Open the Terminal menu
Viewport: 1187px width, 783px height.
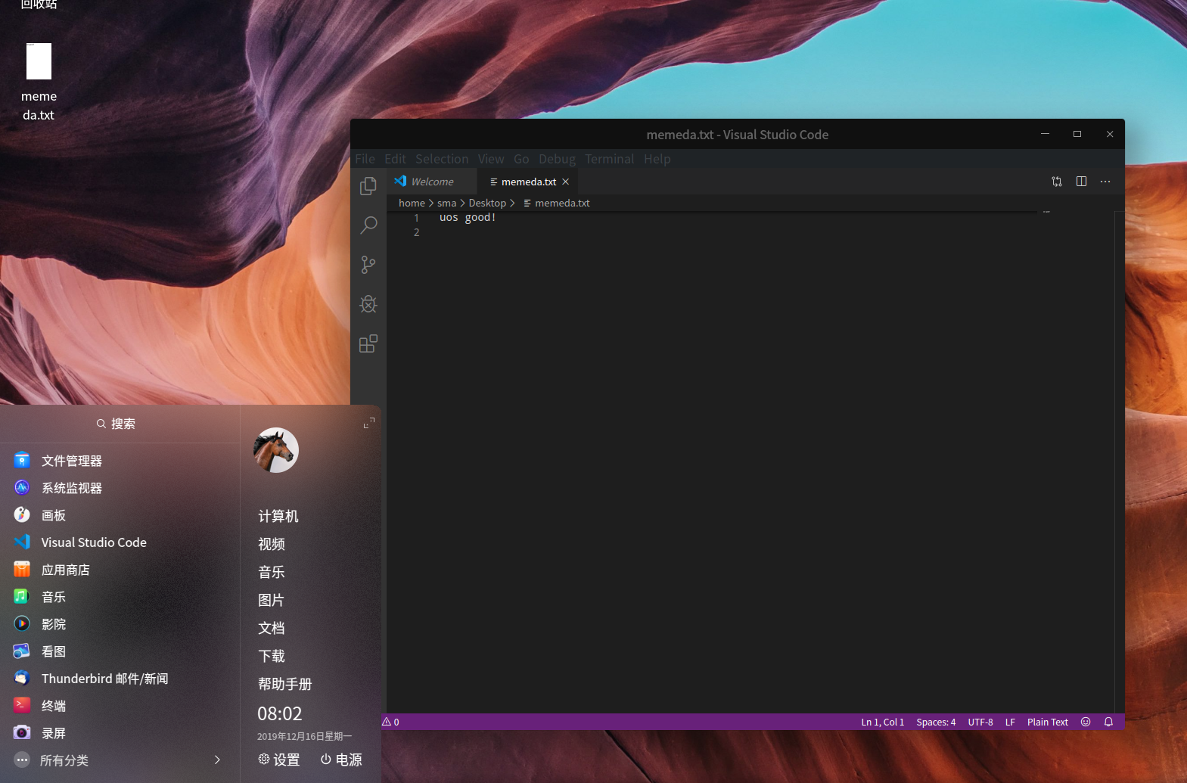609,159
